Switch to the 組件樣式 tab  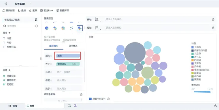tap(73, 46)
